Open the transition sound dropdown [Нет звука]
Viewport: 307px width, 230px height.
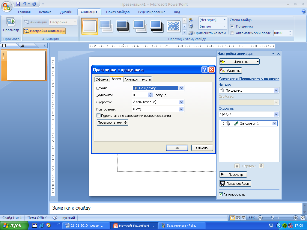(225, 20)
